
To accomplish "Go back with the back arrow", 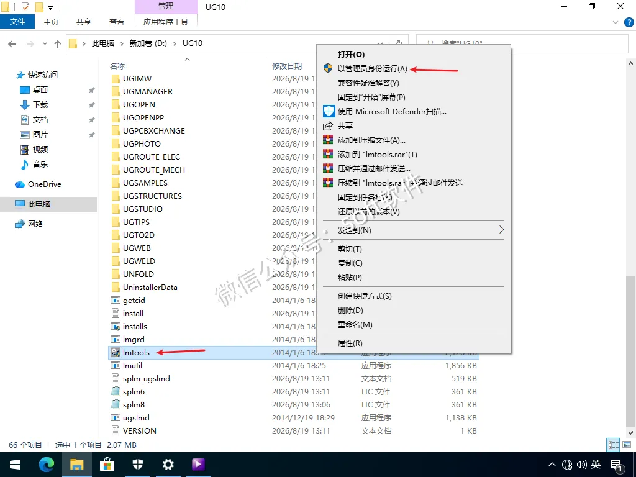I will click(12, 43).
